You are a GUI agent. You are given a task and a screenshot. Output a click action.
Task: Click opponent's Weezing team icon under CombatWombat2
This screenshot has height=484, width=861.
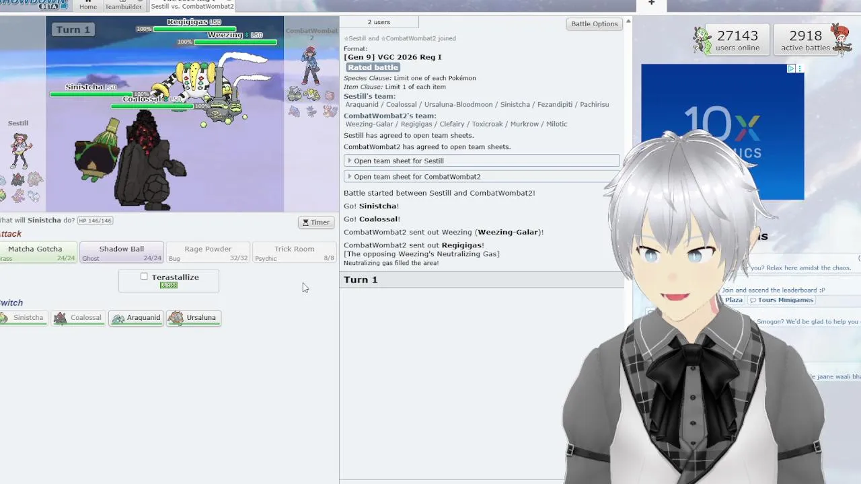tap(294, 95)
